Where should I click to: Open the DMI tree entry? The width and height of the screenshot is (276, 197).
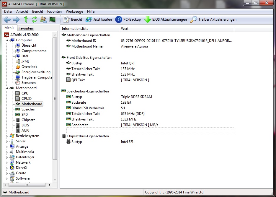coord(25,56)
